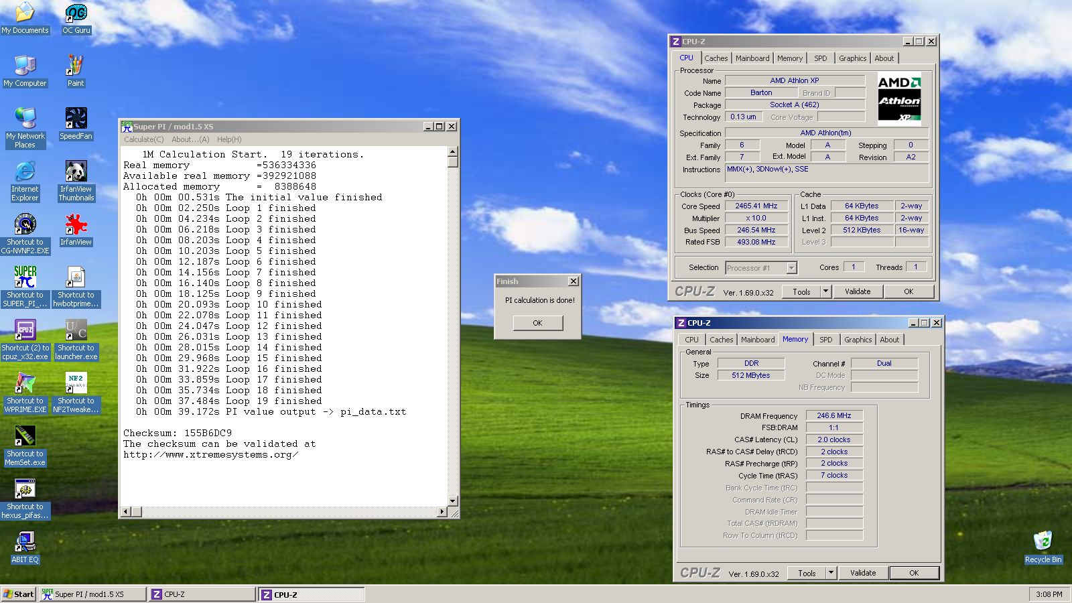Select Shortcut to CG-NVNF2.EXE icon

click(x=25, y=234)
